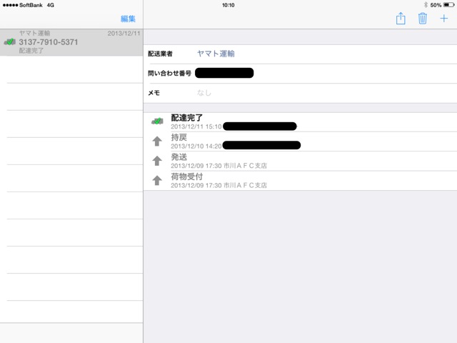
Task: Tap the 配達完了 status entry in the history
Action: pyautogui.click(x=300, y=122)
